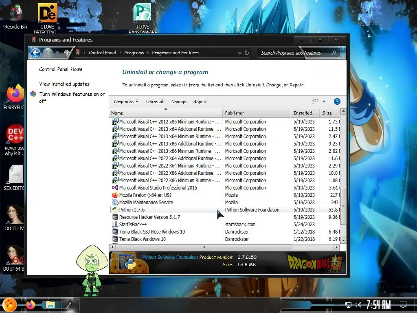
Task: Open the address bar history dropdown
Action: (239, 53)
